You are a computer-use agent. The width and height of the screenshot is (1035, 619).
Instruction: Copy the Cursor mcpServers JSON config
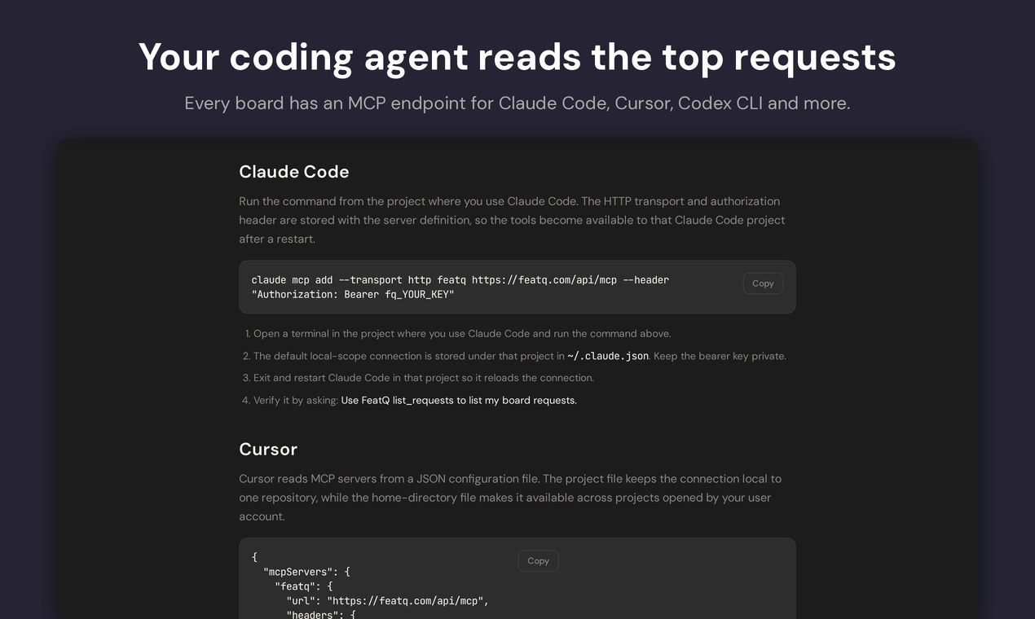point(538,560)
